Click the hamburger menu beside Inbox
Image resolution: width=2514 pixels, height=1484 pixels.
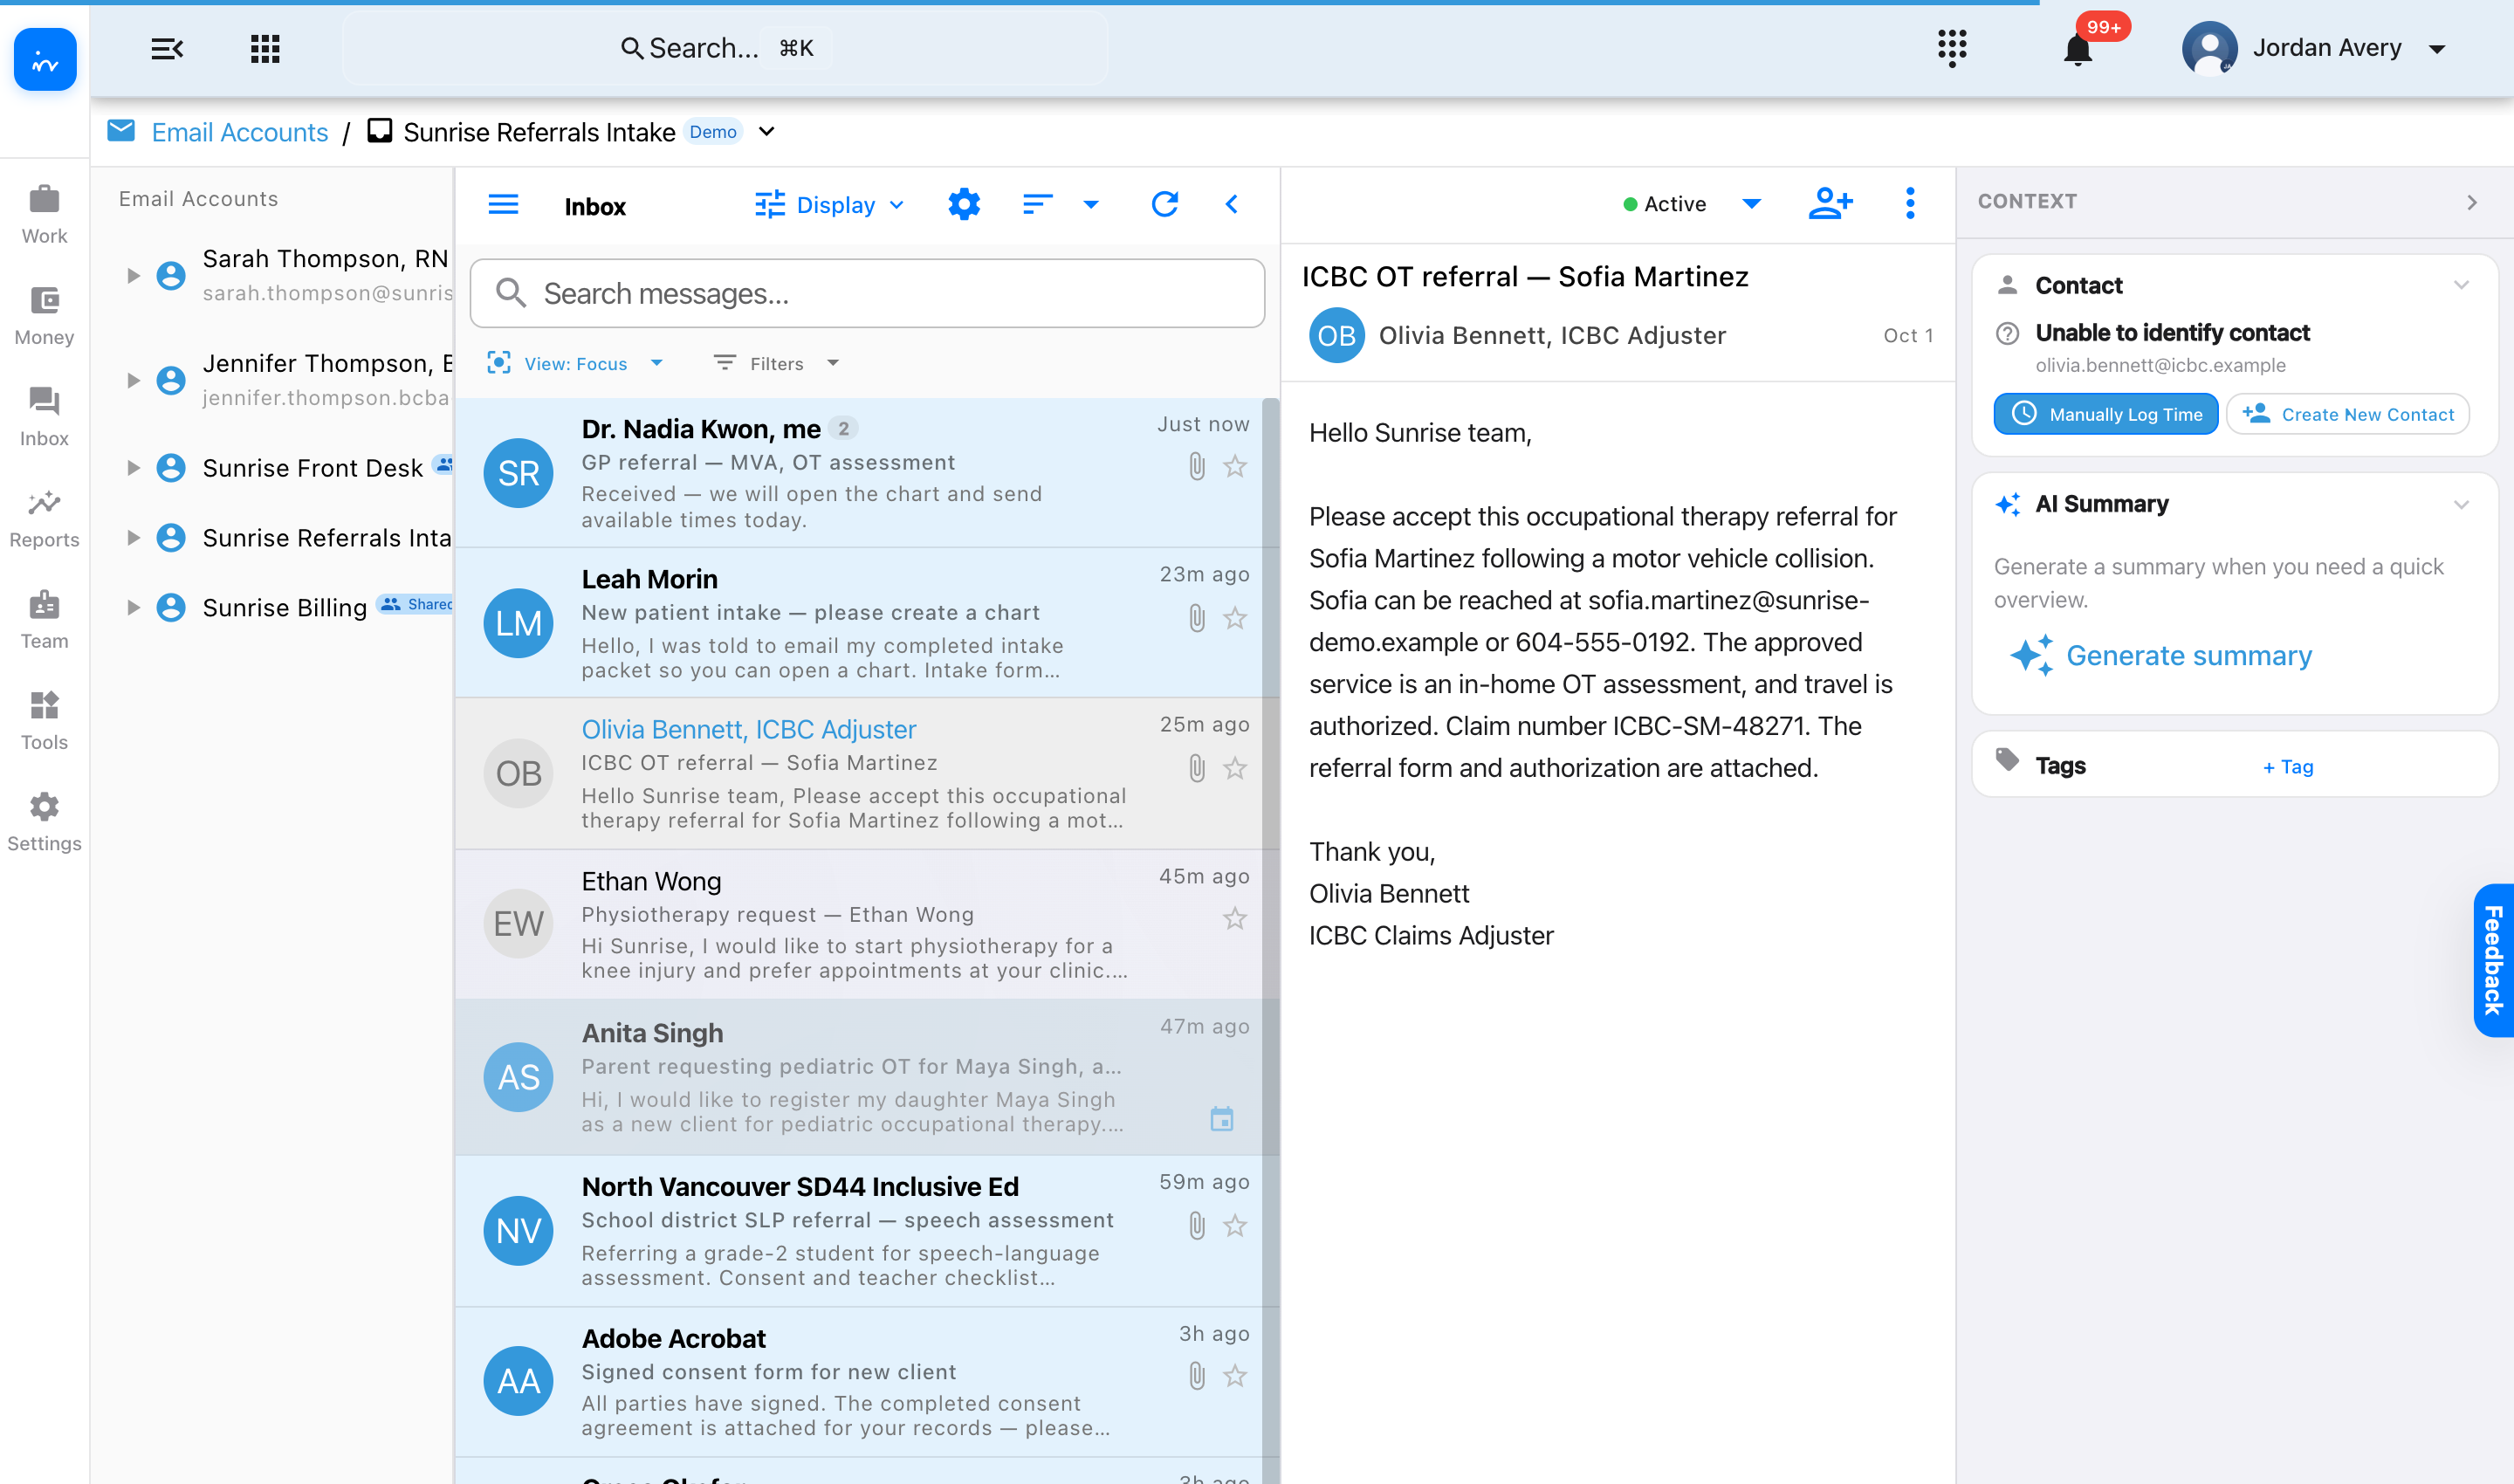click(x=503, y=205)
